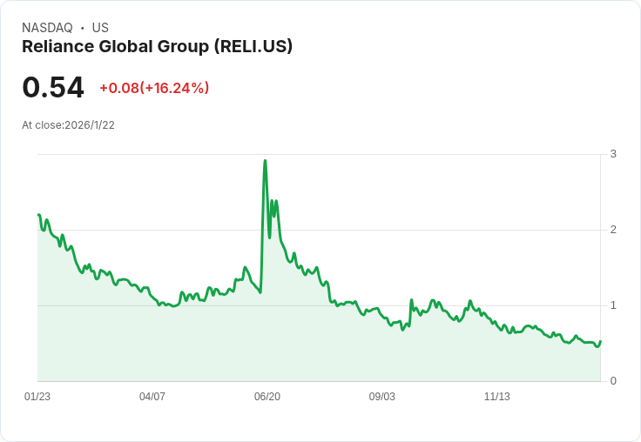Select the 06/20 date on the x-axis
Viewport: 641px width, 442px height.
267,397
